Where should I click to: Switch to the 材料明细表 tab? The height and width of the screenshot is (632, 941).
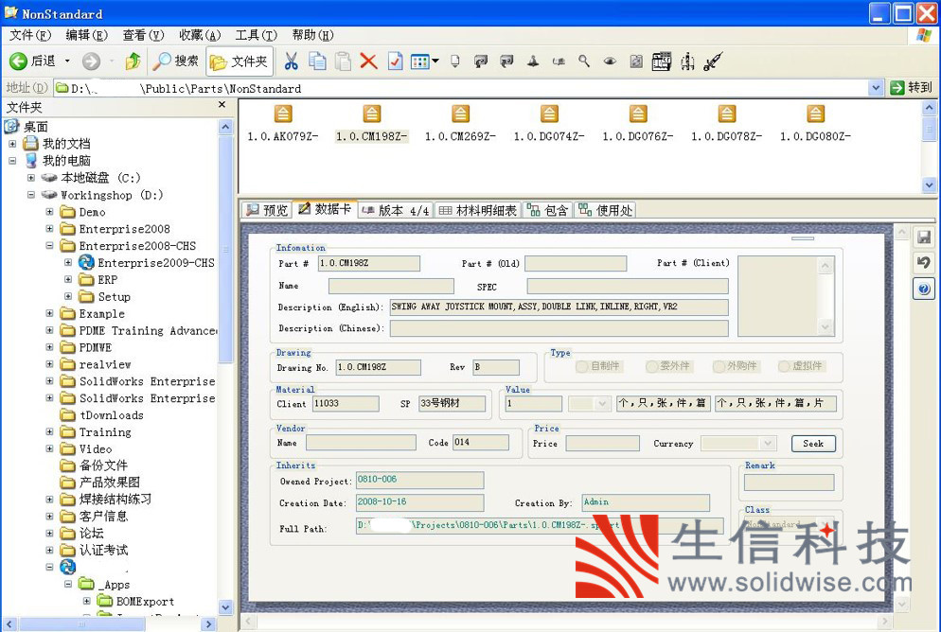[x=478, y=210]
